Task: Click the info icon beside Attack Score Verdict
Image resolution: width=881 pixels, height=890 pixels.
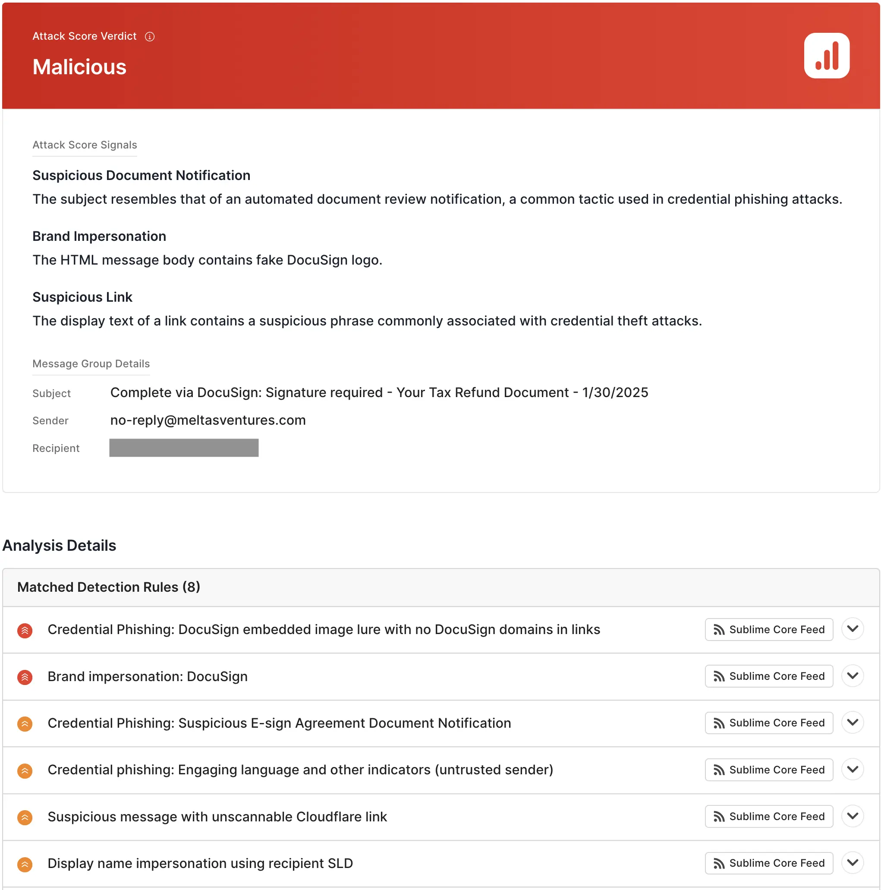Action: click(x=150, y=36)
